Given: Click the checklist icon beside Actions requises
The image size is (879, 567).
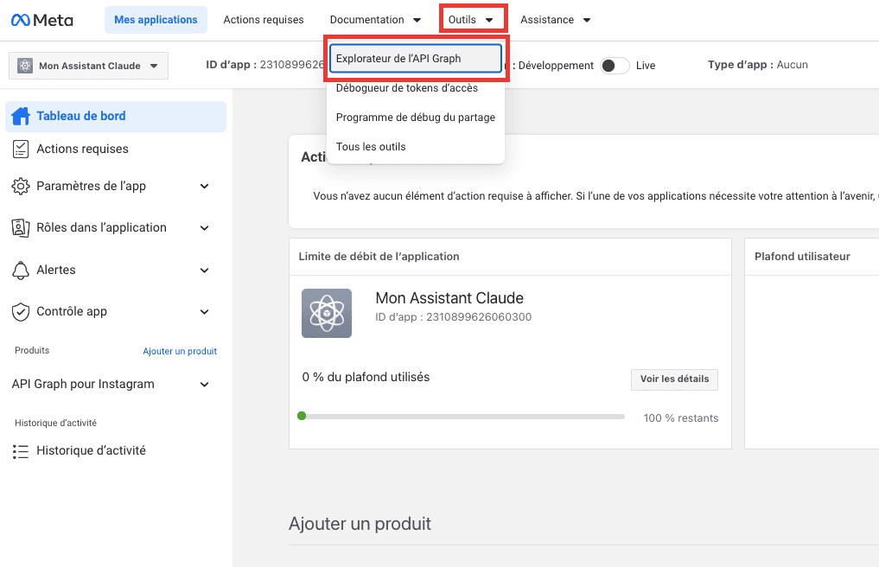Looking at the screenshot, I should 21,150.
